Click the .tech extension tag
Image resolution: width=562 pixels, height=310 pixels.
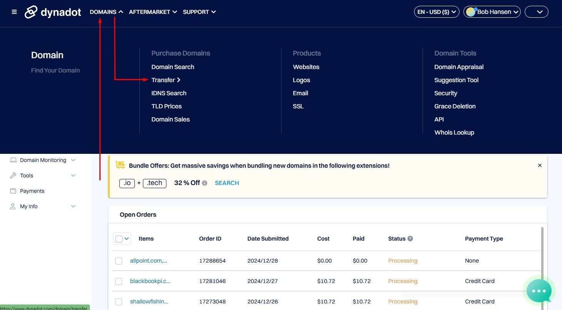(154, 183)
